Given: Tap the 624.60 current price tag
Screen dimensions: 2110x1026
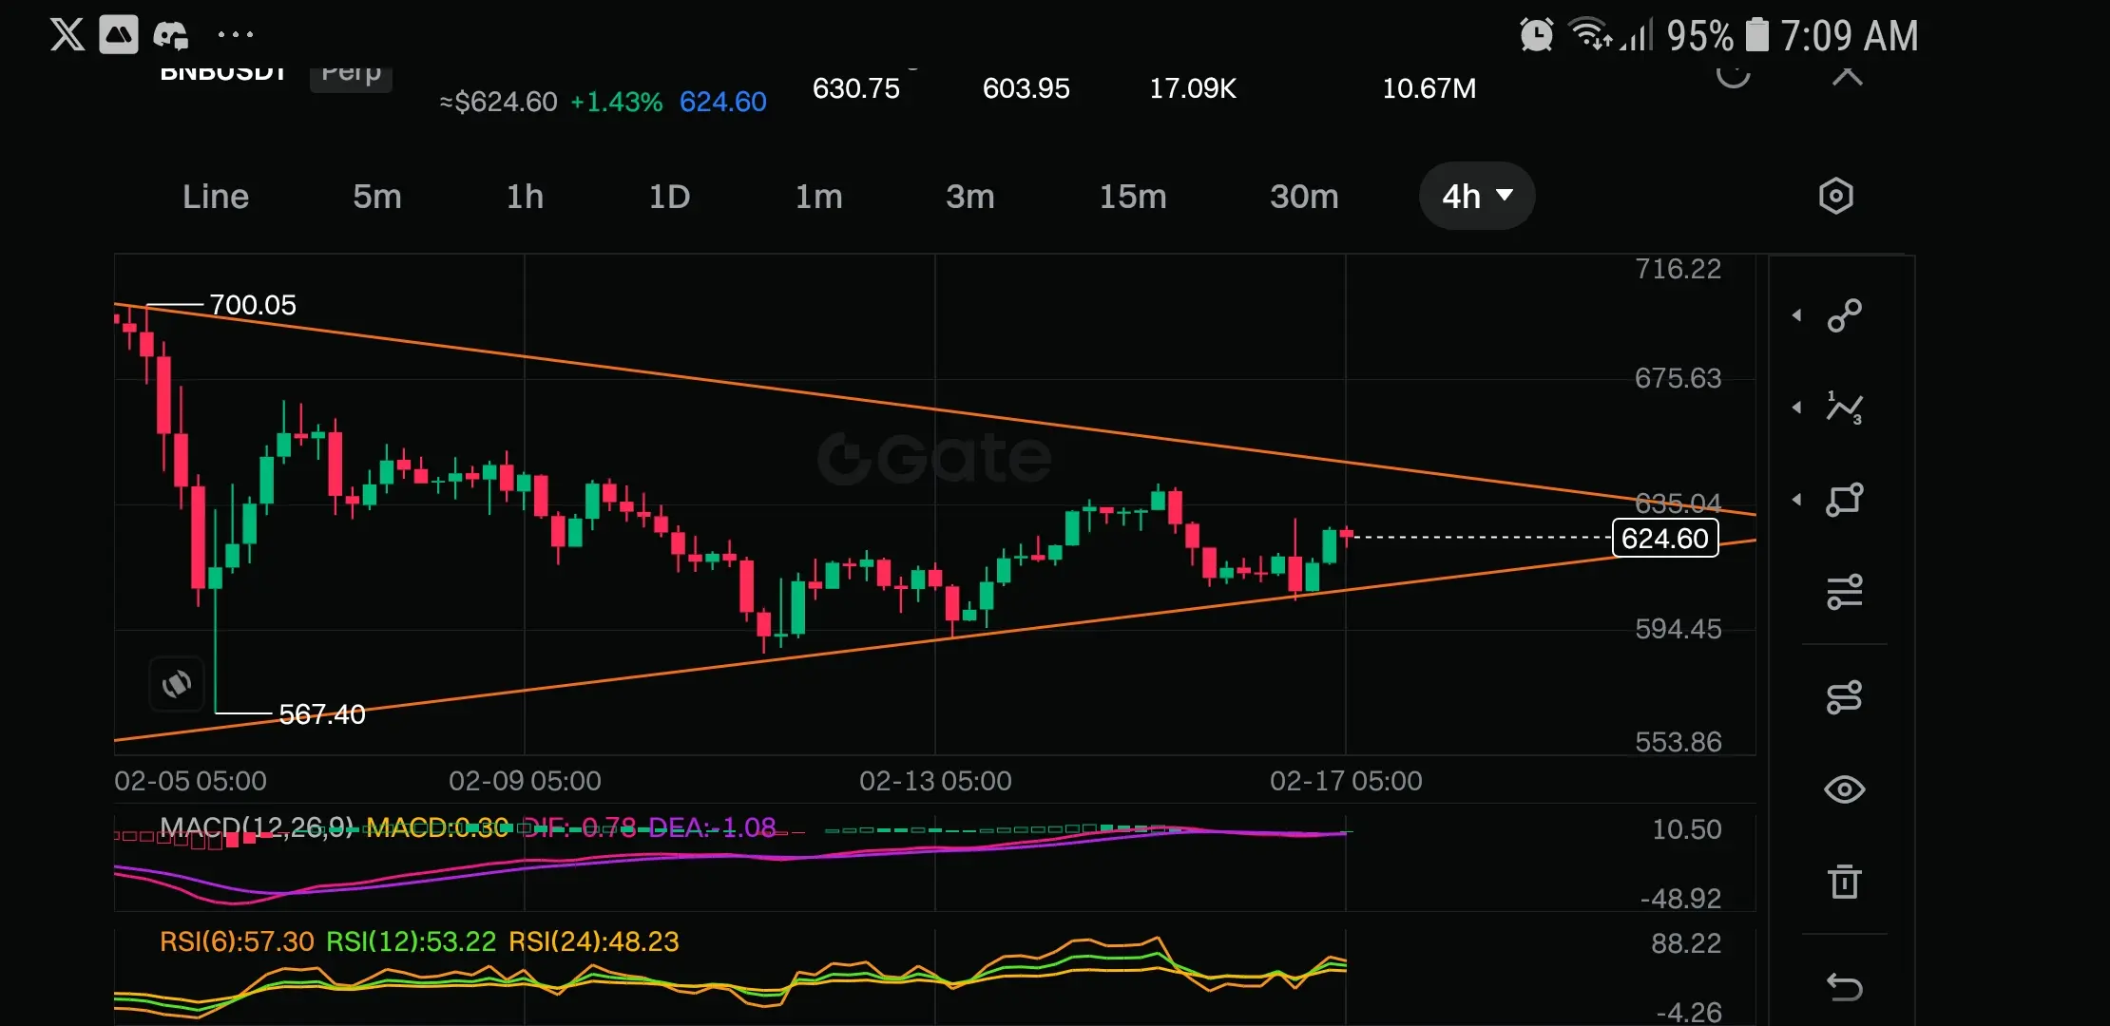Looking at the screenshot, I should click(x=1664, y=539).
